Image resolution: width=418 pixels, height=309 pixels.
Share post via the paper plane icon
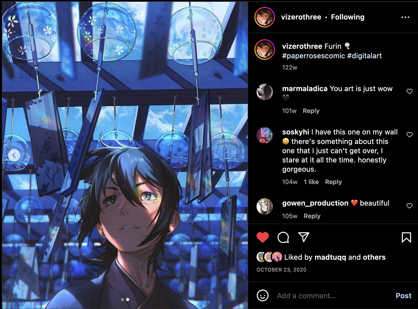[304, 237]
